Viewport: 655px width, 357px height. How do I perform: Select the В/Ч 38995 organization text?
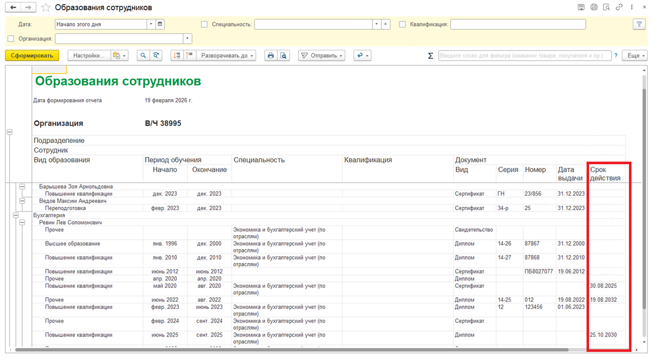pyautogui.click(x=163, y=123)
